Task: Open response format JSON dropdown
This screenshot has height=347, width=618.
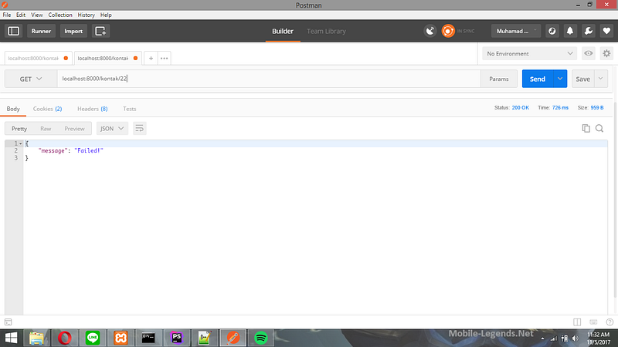Action: pos(112,128)
